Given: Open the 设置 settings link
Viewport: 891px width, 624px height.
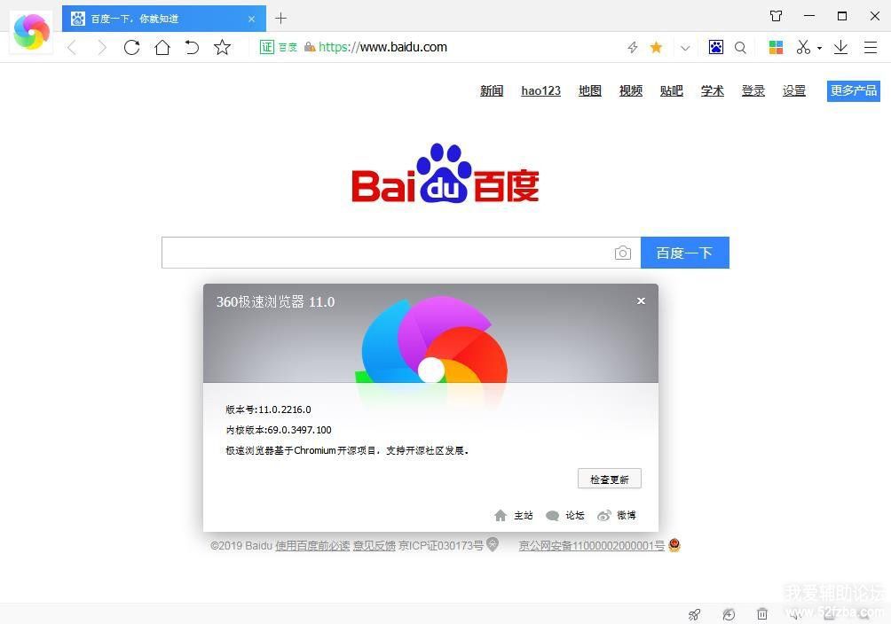Looking at the screenshot, I should point(794,90).
